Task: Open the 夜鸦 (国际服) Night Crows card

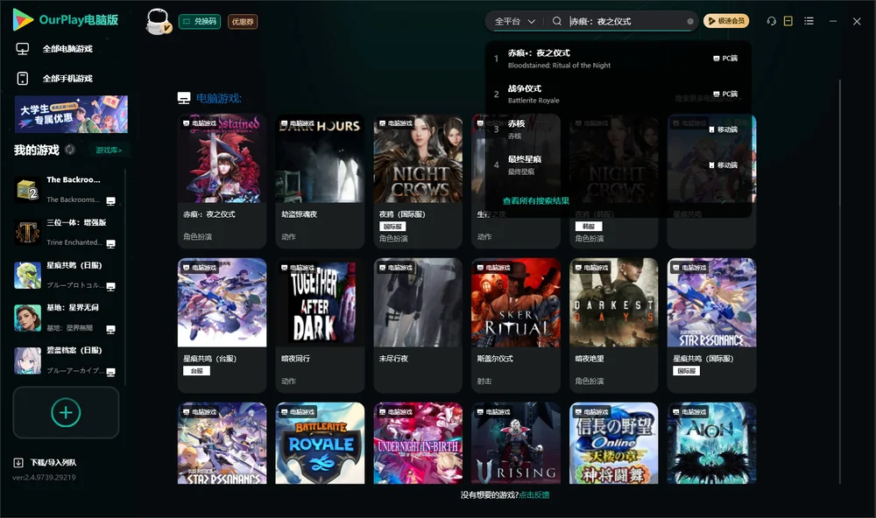Action: click(x=418, y=181)
